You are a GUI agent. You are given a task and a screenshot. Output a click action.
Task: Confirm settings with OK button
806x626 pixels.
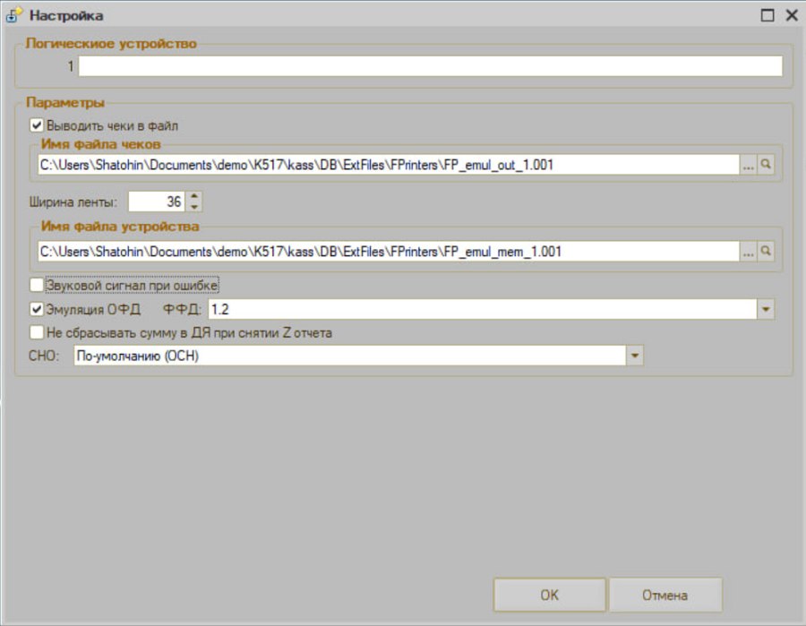550,595
